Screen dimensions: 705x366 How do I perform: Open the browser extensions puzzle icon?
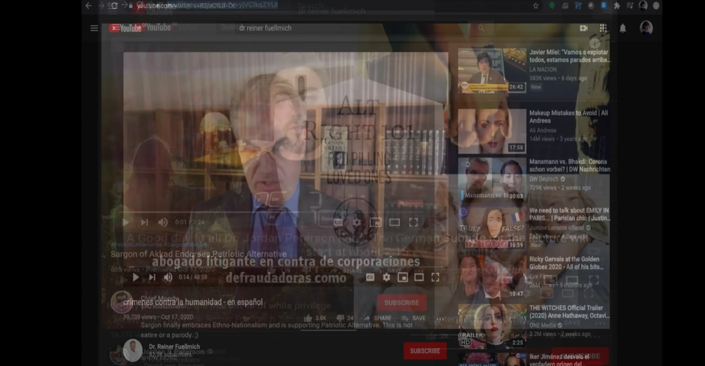pos(617,6)
